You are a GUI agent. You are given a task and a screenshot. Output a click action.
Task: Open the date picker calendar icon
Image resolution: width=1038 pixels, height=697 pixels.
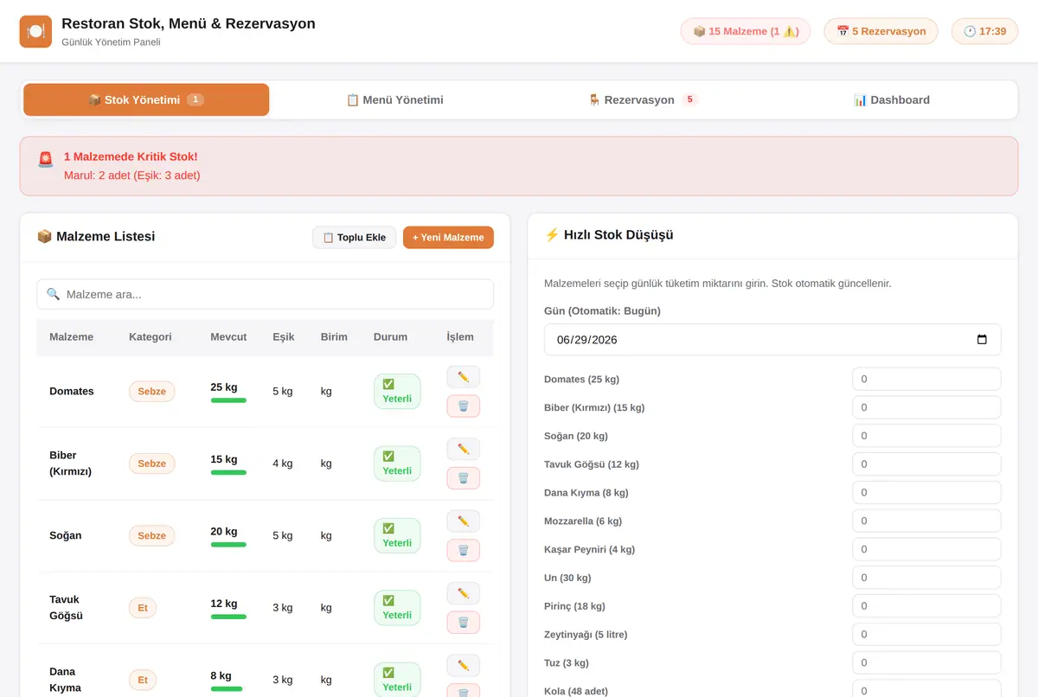(982, 340)
